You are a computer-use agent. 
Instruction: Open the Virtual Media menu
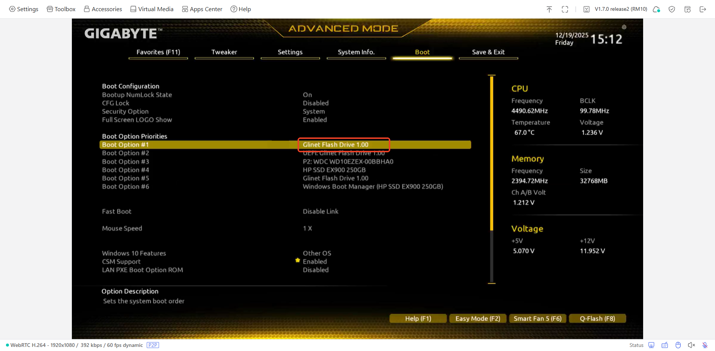pos(152,9)
